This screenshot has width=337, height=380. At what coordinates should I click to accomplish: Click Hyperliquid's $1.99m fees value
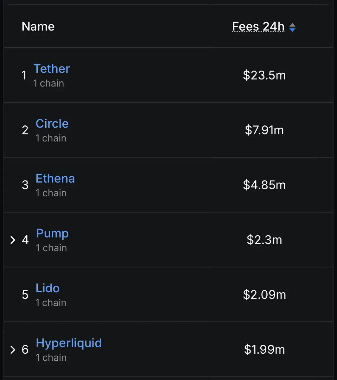pos(264,350)
